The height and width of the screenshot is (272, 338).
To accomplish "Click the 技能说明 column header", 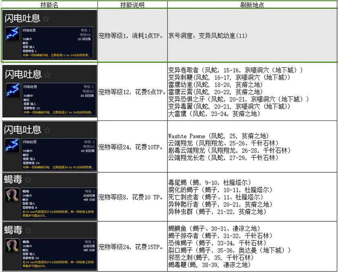I will tap(133, 5).
